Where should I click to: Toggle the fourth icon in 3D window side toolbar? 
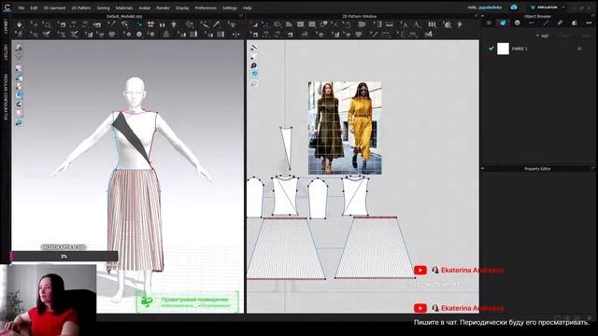pos(19,77)
